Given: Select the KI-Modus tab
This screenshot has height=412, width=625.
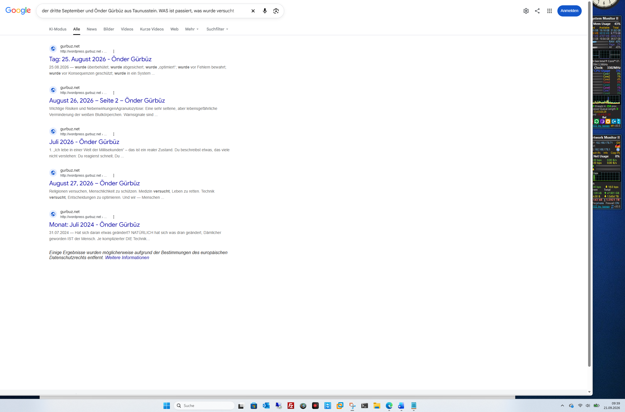Looking at the screenshot, I should coord(58,29).
